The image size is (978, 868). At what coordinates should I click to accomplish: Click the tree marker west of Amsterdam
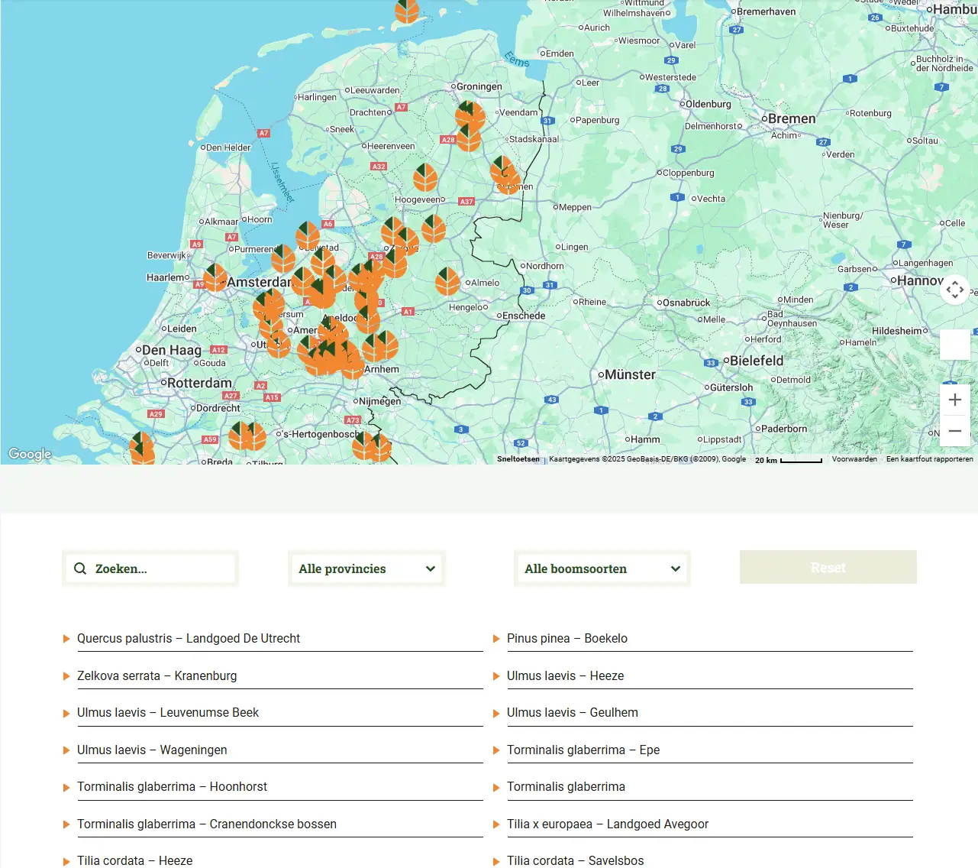coord(215,277)
